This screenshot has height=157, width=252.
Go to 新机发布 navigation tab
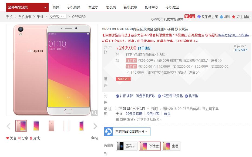pyautogui.click(x=130, y=7)
